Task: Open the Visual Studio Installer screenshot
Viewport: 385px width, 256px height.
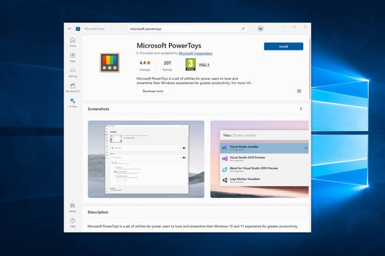Action: 260,159
